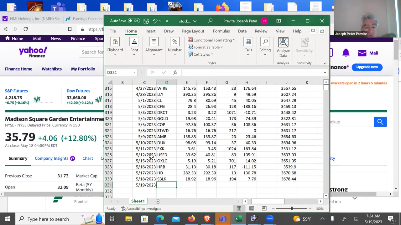Viewport: 401px width, 225px height.
Task: Click the Share icon in Excel ribbon
Action: (x=322, y=31)
